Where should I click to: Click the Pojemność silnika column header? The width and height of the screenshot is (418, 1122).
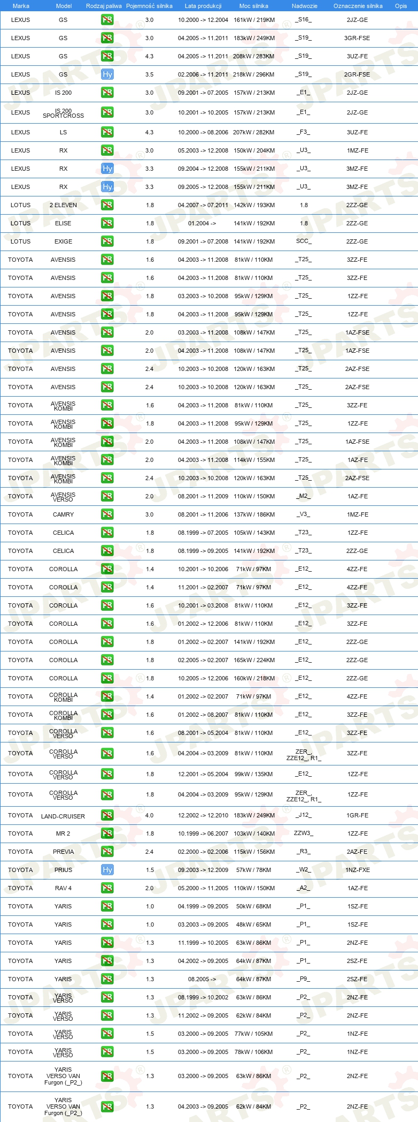(149, 6)
